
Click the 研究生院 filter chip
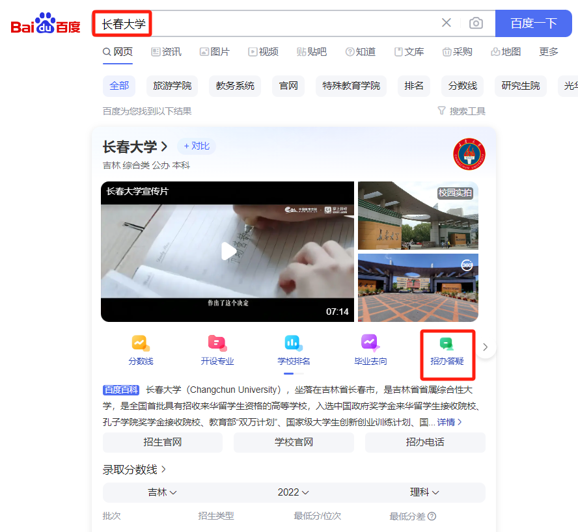point(521,86)
